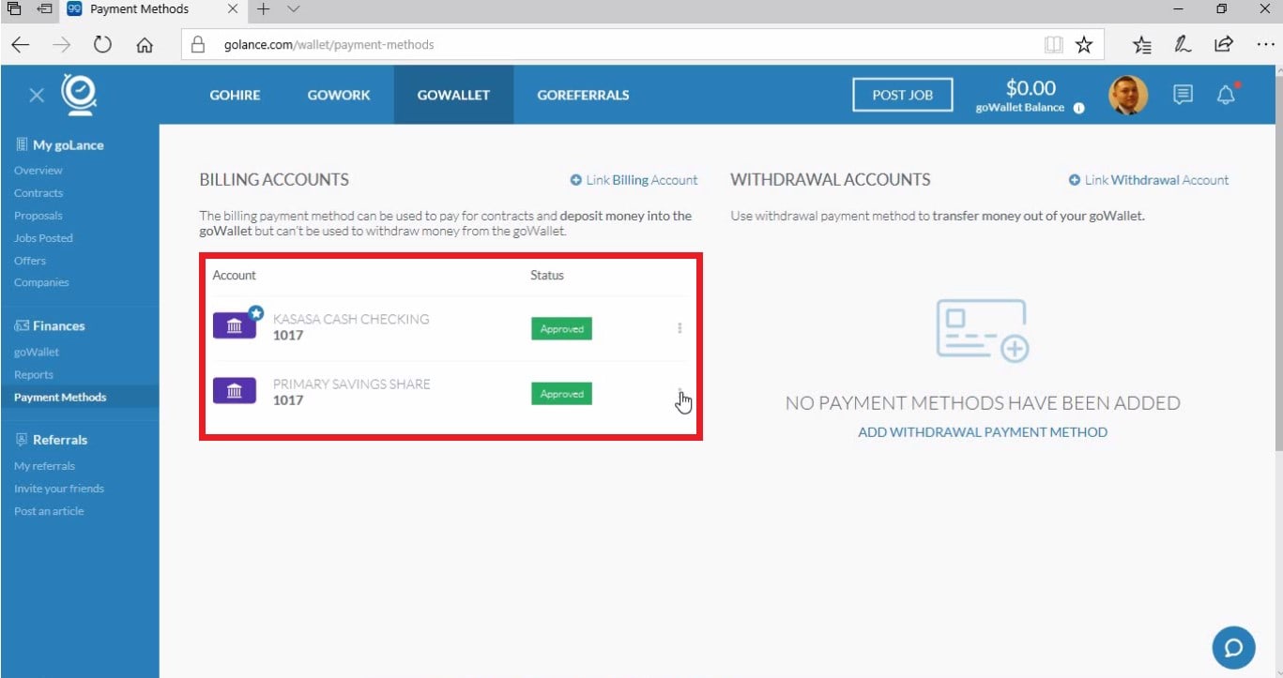Open reading view book icon
Viewport: 1283px width, 678px height.
pos(1053,44)
